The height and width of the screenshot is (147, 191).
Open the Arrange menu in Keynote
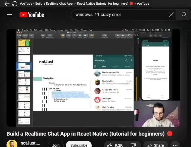coord(60,30)
